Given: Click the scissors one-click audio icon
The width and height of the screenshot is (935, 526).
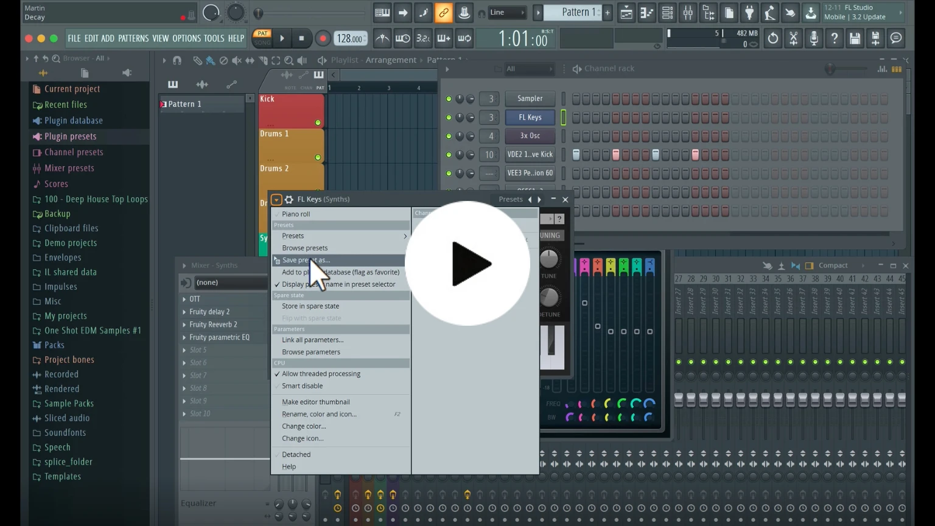Looking at the screenshot, I should [793, 38].
